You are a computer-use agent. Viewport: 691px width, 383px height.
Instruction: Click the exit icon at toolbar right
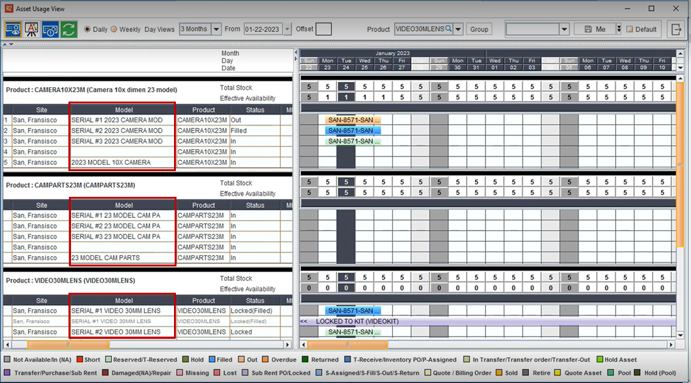pos(676,29)
